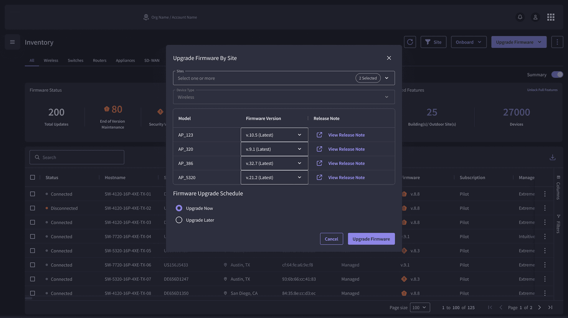
Task: Open the more options kebab beside Upgrade Firmware
Action: 557,42
